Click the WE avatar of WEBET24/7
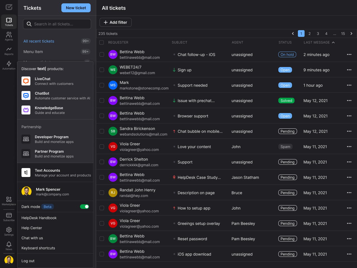Screen dimensions: 357x268 [x=113, y=70]
